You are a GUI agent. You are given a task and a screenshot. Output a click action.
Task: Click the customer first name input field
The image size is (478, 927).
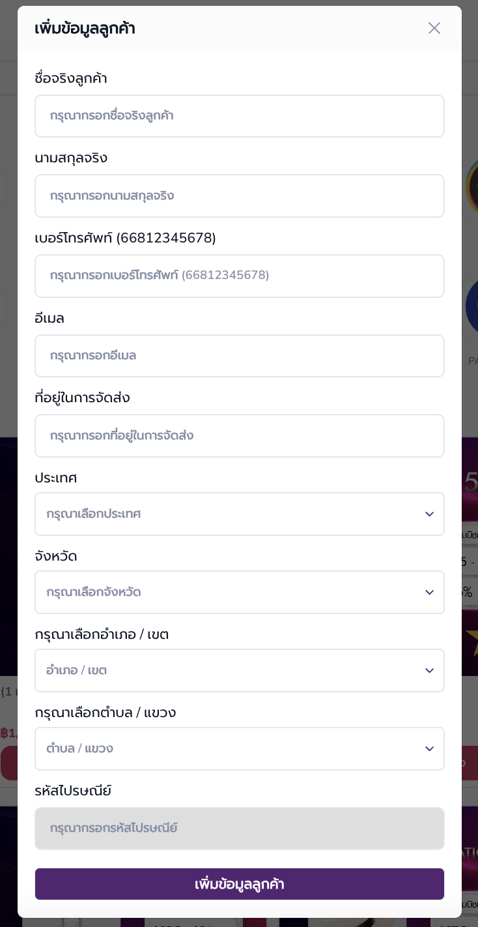coord(240,116)
